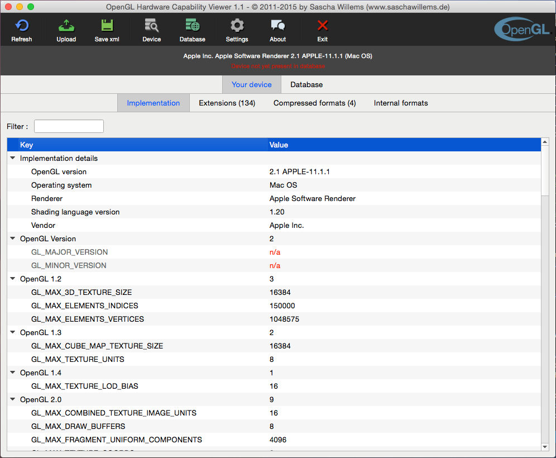Minimize the window with the yellow button
Image resolution: width=556 pixels, height=458 pixels.
[20, 7]
